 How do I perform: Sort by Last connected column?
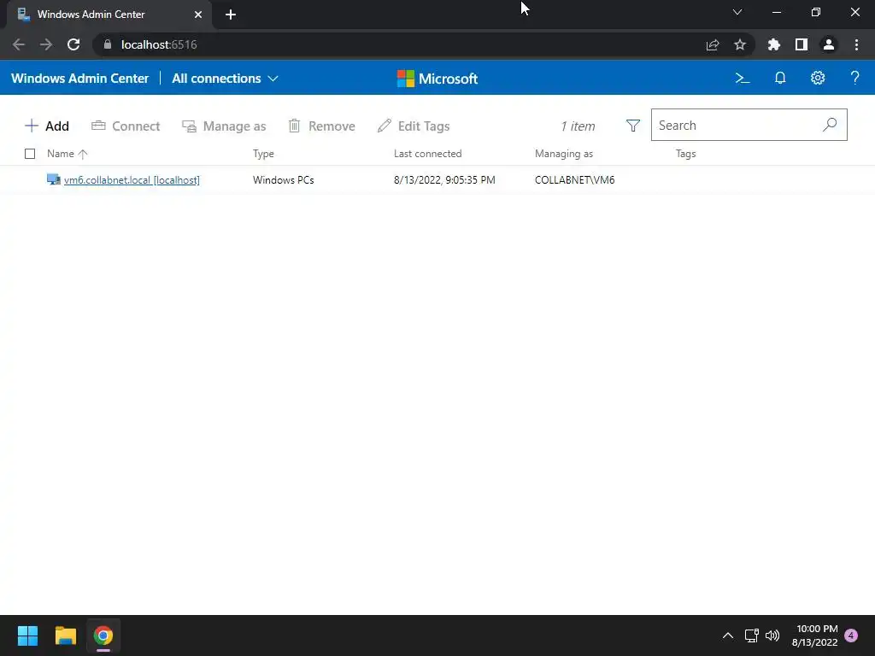click(428, 154)
